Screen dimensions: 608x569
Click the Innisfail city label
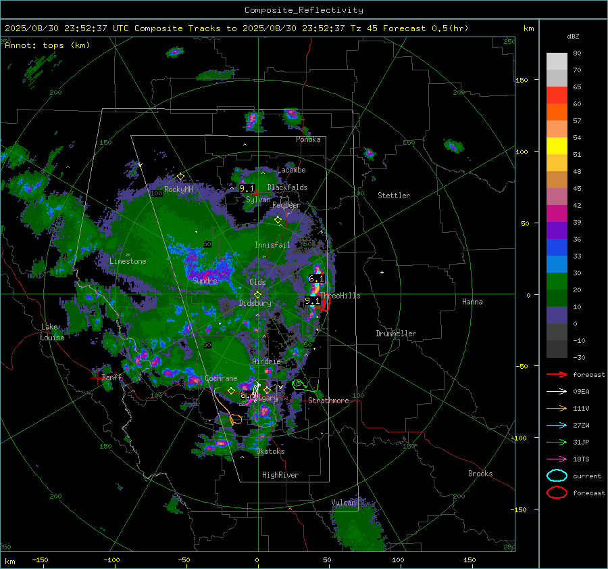coord(272,245)
